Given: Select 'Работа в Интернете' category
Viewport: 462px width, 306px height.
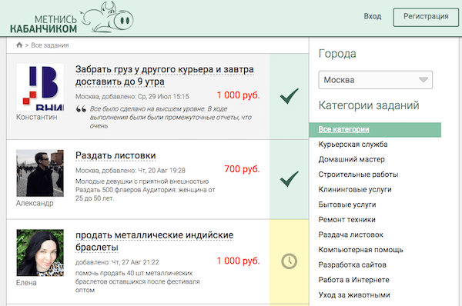Looking at the screenshot, I should click(353, 280).
